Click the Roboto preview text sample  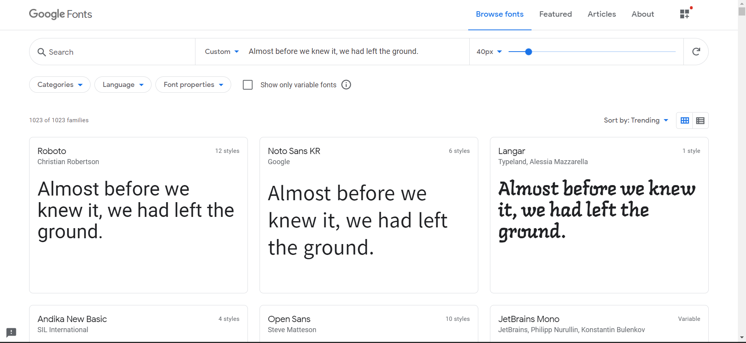136,210
